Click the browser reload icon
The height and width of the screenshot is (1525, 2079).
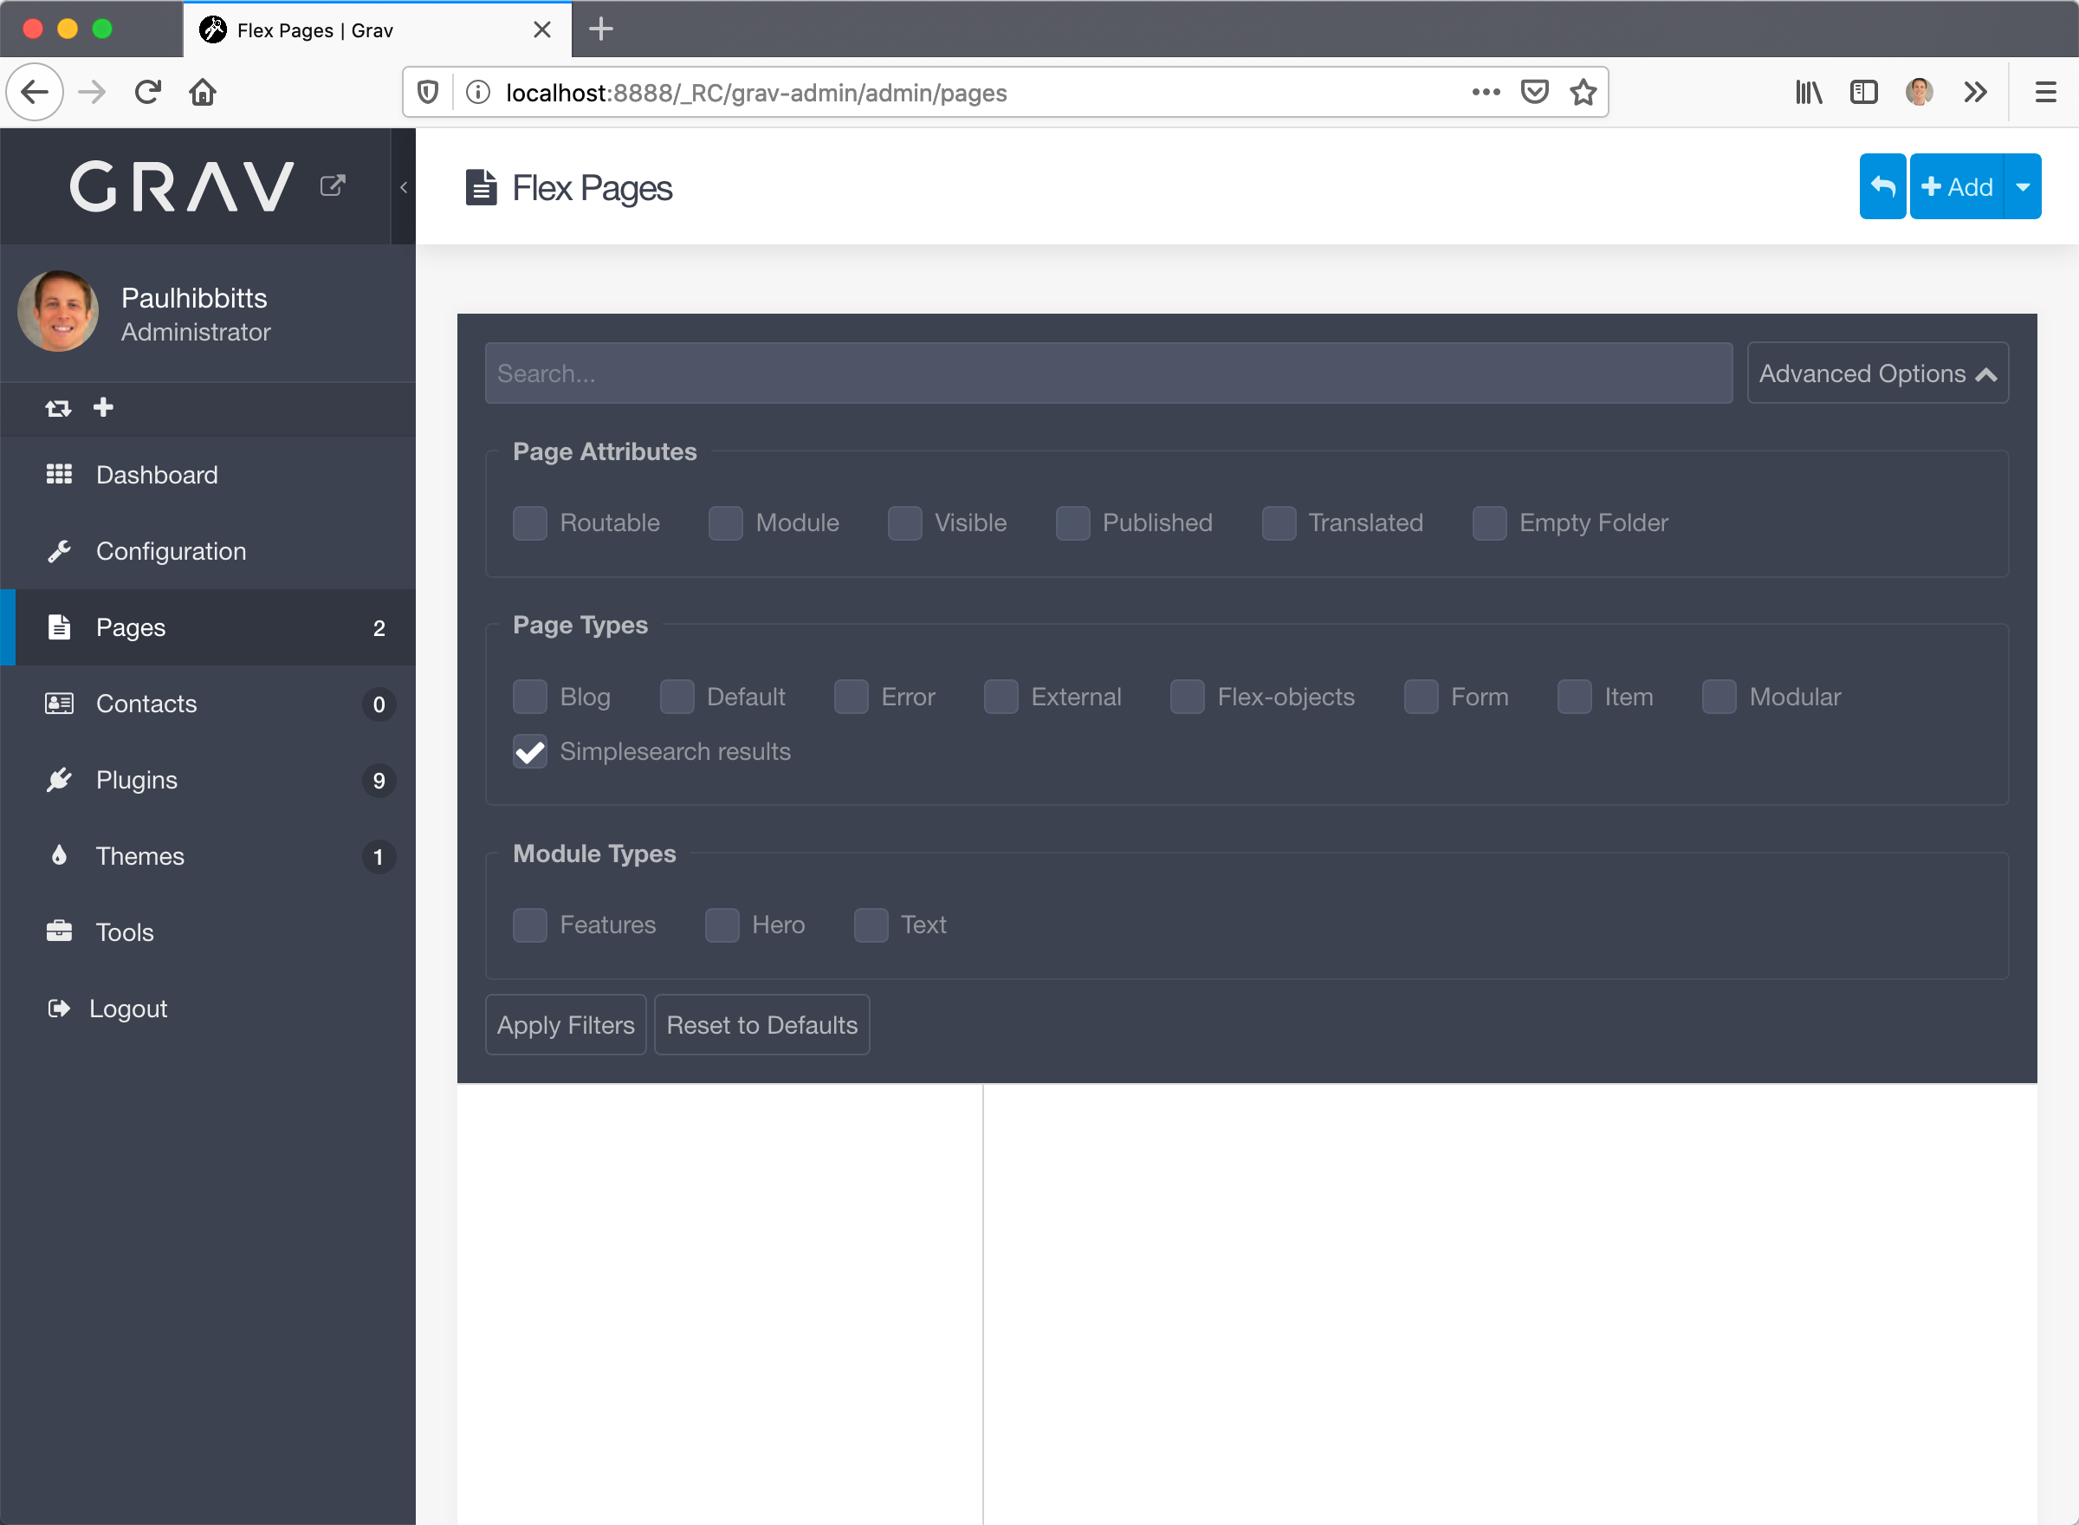(147, 91)
